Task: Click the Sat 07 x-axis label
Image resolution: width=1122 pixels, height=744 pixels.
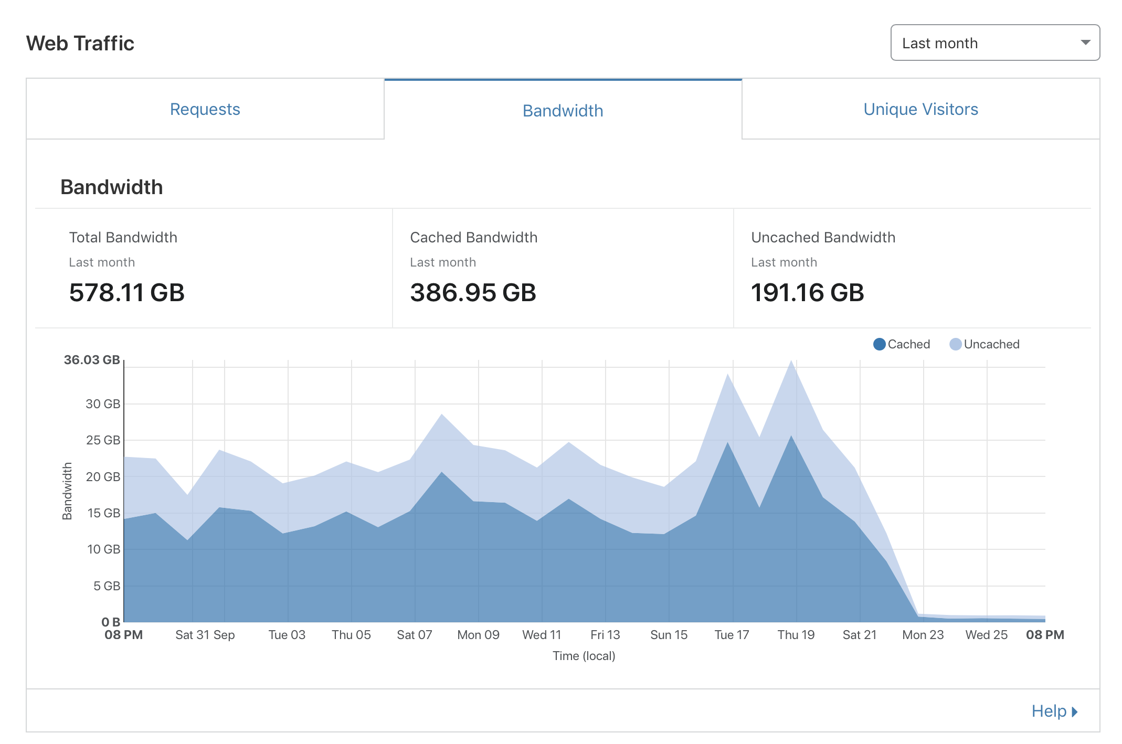Action: coord(414,635)
